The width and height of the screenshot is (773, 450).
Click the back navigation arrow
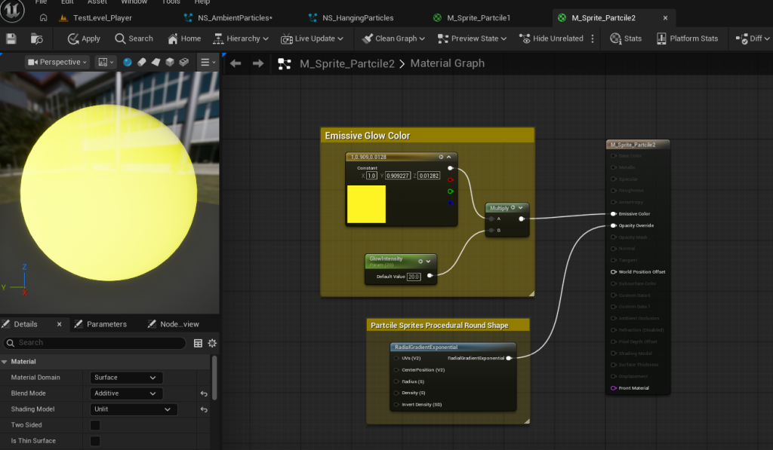click(236, 64)
